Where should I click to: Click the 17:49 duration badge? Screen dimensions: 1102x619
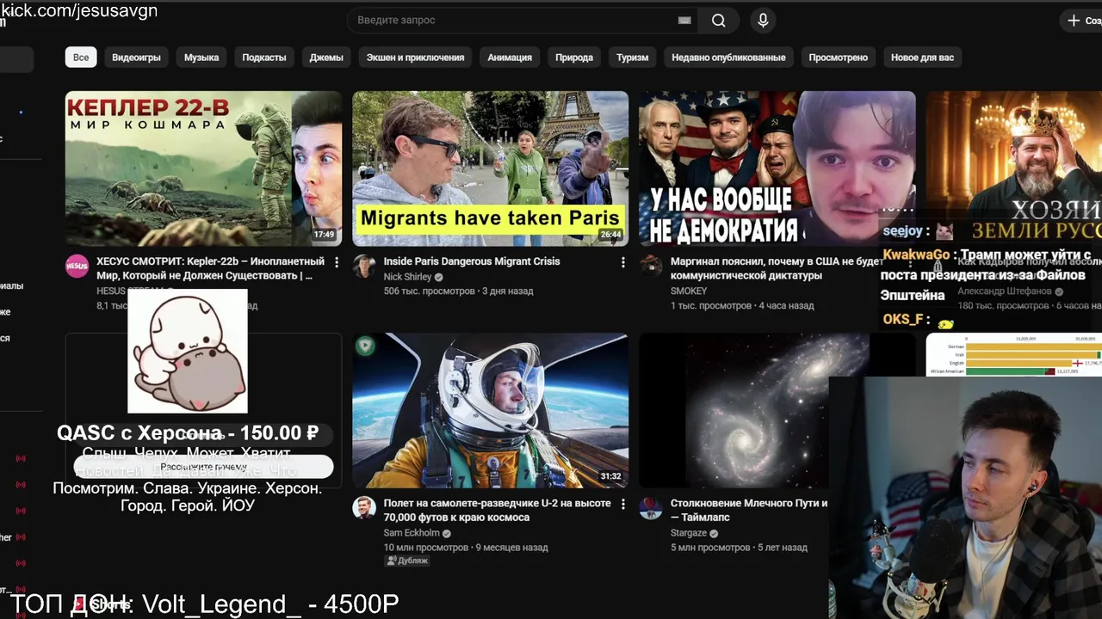coord(324,235)
